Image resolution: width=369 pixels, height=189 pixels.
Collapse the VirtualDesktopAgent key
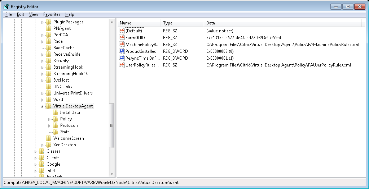tap(43, 106)
